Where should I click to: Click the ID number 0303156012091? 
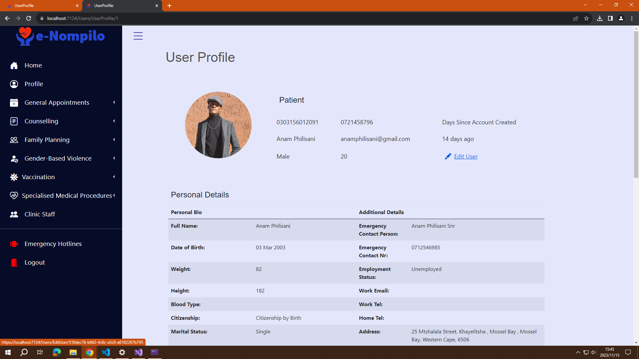tap(297, 122)
